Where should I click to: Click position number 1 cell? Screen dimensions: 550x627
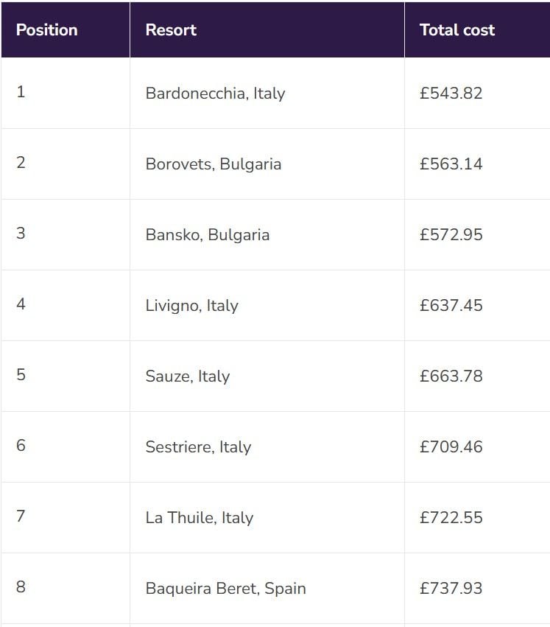point(66,93)
